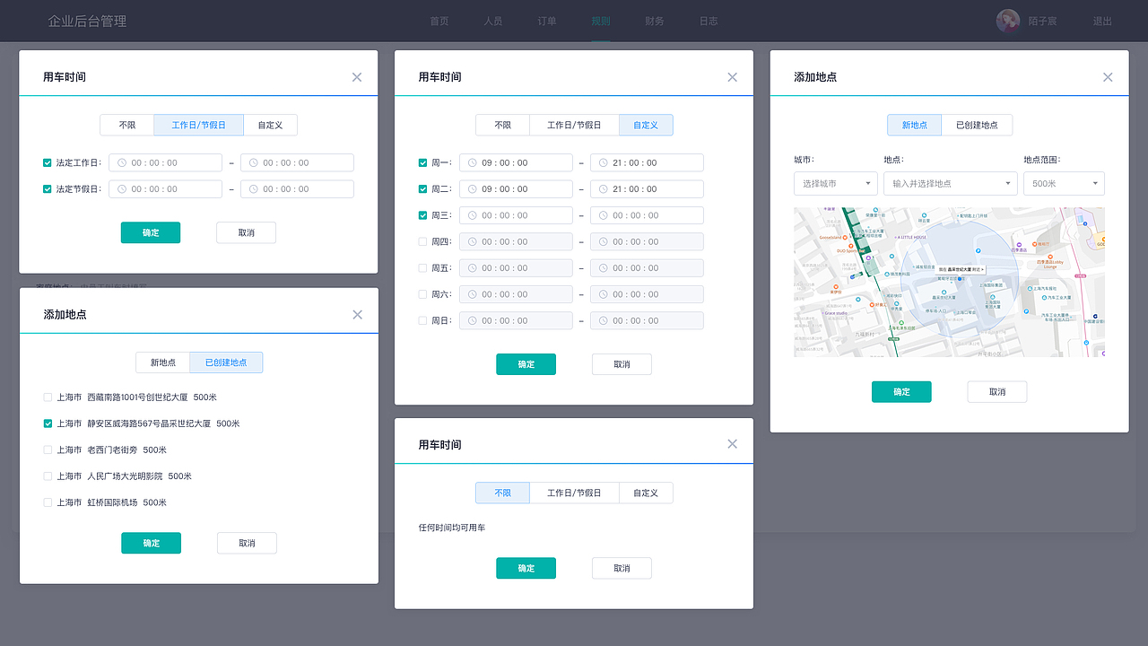The width and height of the screenshot is (1148, 646).
Task: Open the 地点范围 500米 dropdown
Action: [1064, 183]
